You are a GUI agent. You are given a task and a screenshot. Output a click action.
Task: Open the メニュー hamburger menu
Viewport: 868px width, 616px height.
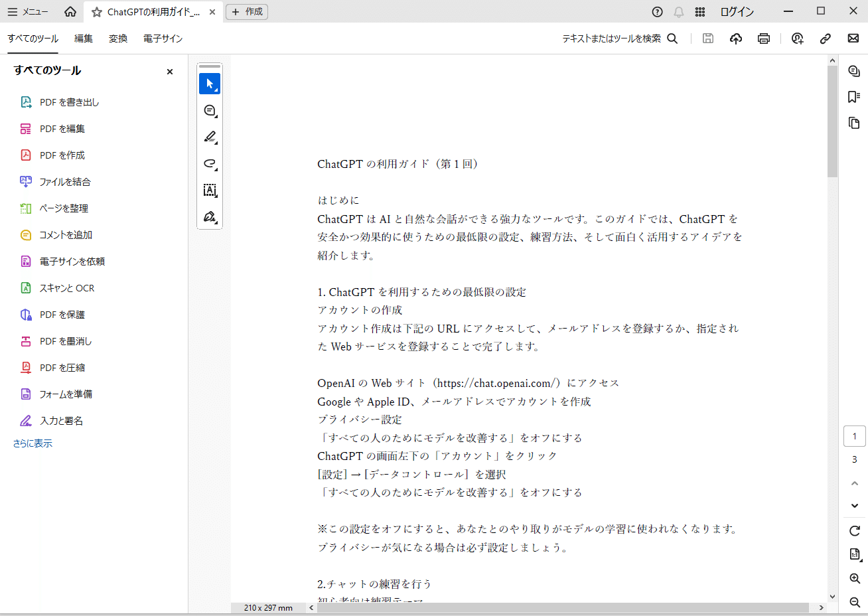(27, 11)
